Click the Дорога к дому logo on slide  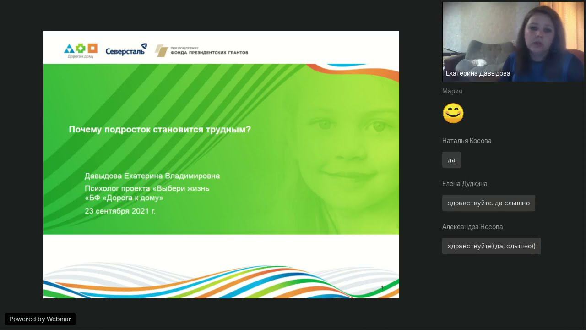pos(81,51)
